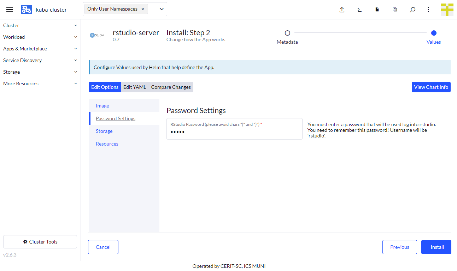The width and height of the screenshot is (457, 271).
Task: Click the user avatar in top right
Action: click(447, 10)
